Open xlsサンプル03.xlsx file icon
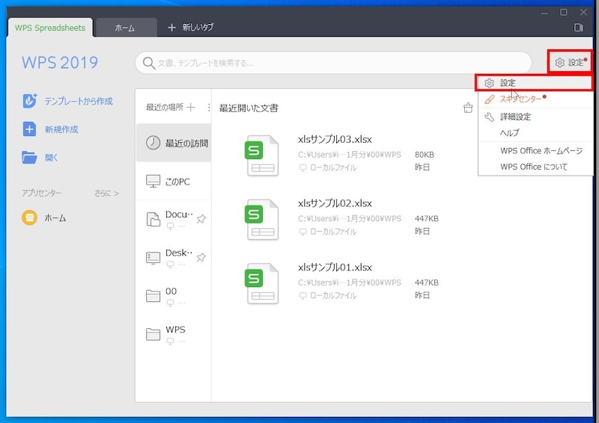The image size is (599, 423). point(261,155)
